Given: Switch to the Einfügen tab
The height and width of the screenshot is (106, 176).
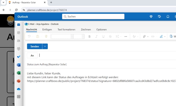Looking at the screenshot, I should (47, 29).
